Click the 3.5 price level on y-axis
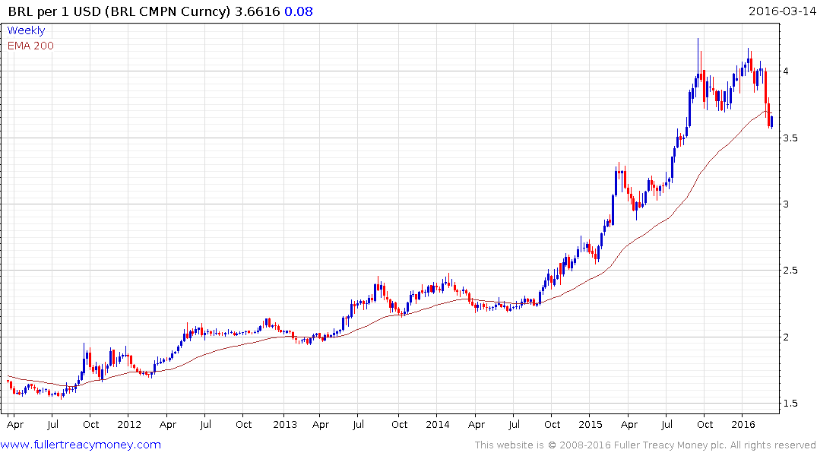This screenshot has height=456, width=817. pos(790,138)
